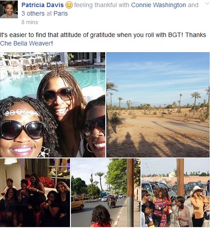Open the group indoor lounge photo
Screen dimensions: 211x228
pyautogui.click(x=35, y=193)
